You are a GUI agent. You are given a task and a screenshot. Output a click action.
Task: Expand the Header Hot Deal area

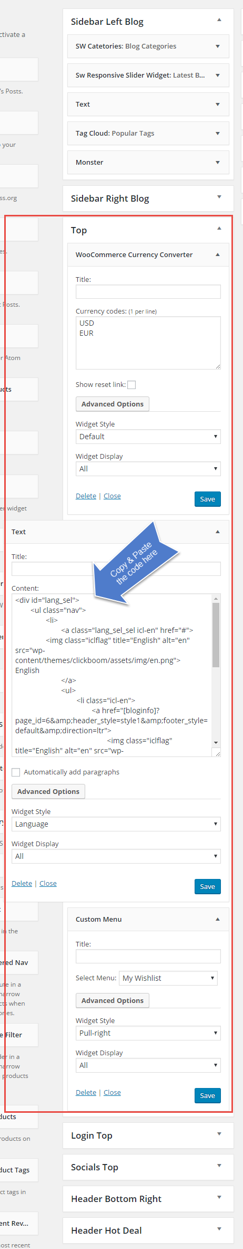point(219,1229)
